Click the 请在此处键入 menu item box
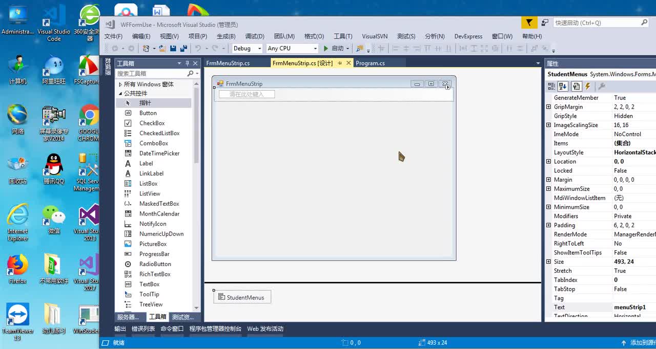This screenshot has width=656, height=349. pyautogui.click(x=247, y=94)
